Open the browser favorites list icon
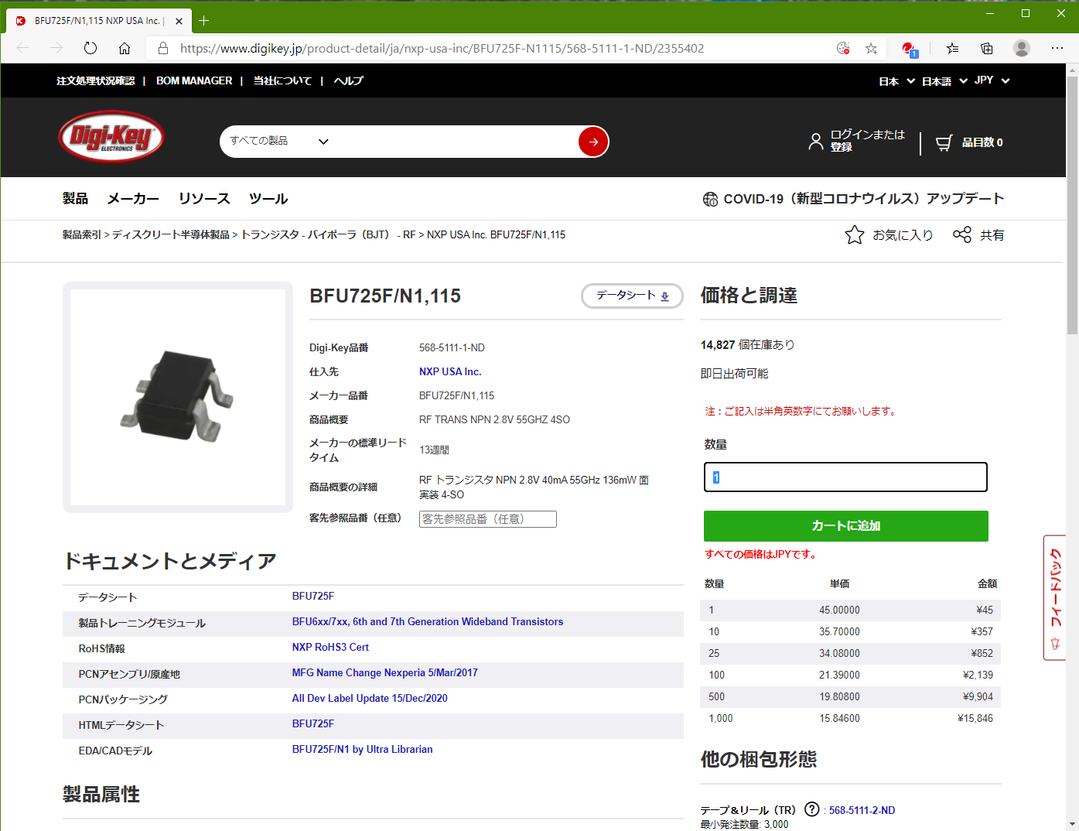This screenshot has width=1079, height=831. [953, 48]
